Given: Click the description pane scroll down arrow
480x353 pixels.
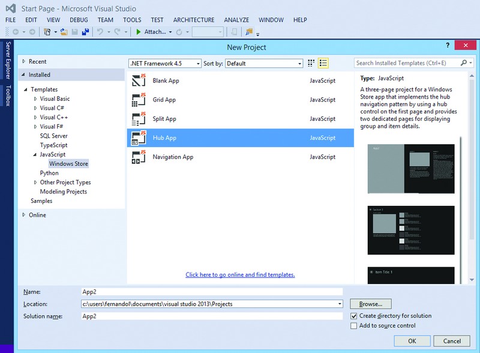Looking at the screenshot, I should click(x=472, y=280).
